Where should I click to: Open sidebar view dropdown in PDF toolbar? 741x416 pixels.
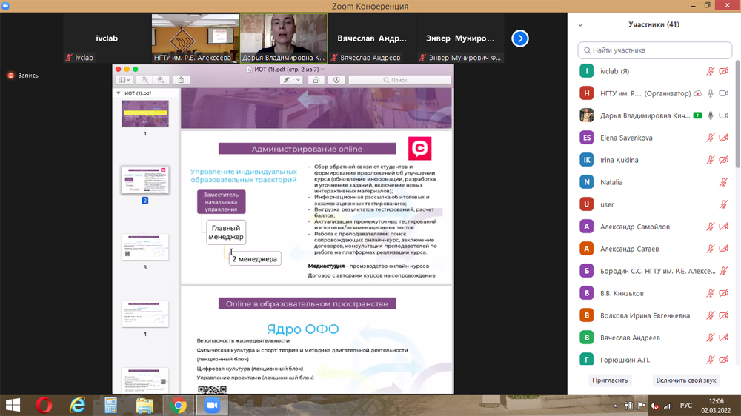point(124,80)
